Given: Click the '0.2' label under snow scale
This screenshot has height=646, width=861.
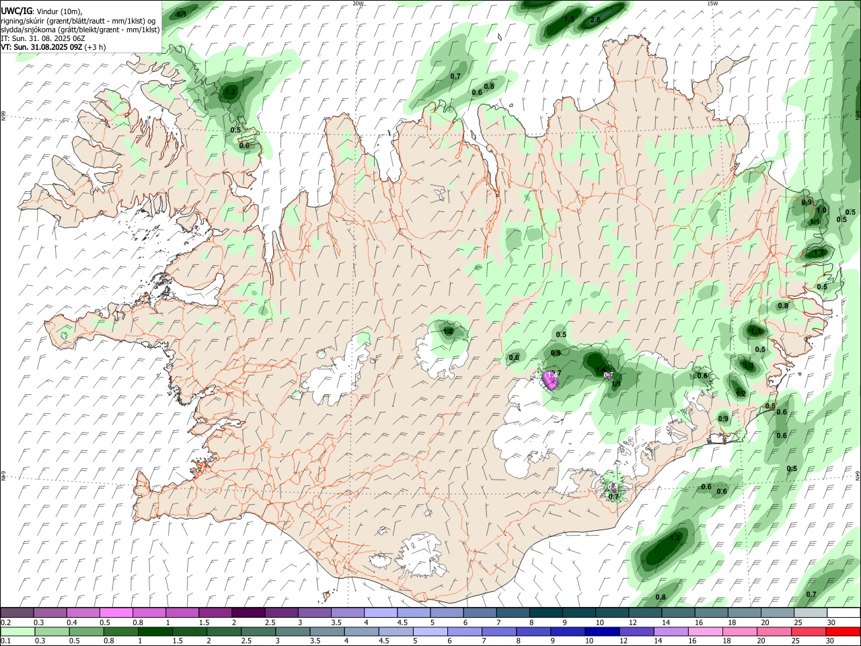Looking at the screenshot, I should pyautogui.click(x=6, y=622).
